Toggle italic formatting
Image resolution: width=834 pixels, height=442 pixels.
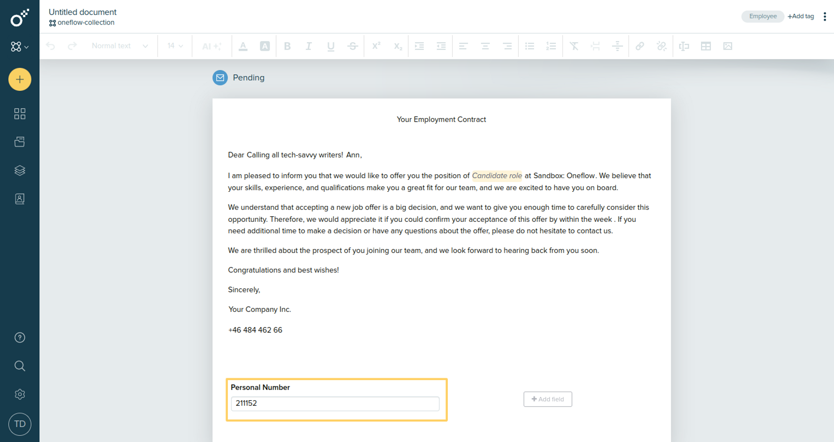click(309, 46)
